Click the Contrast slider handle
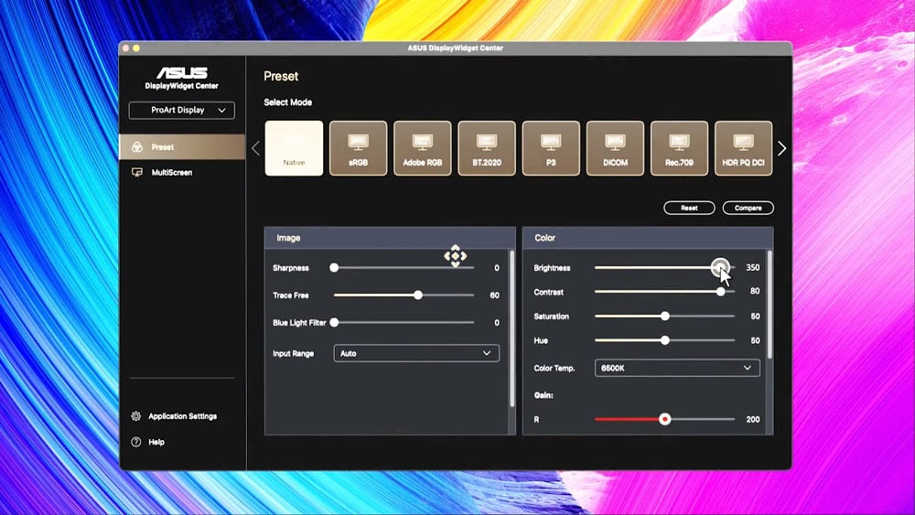This screenshot has width=915, height=515. 721,292
